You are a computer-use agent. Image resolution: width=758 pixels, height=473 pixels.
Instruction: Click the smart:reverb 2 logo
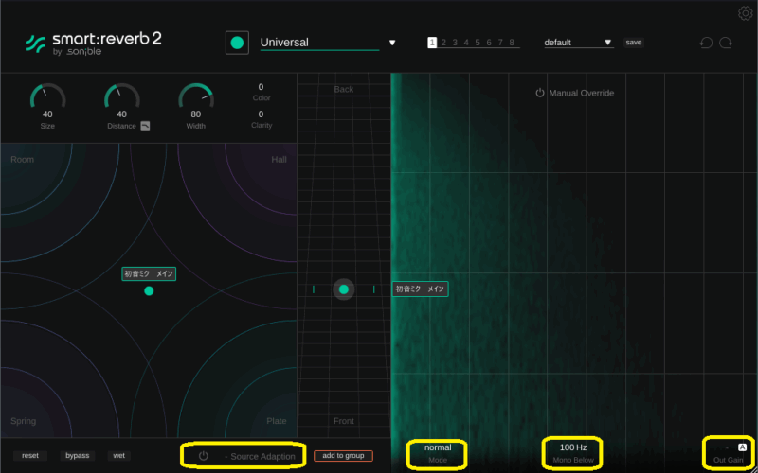click(93, 44)
